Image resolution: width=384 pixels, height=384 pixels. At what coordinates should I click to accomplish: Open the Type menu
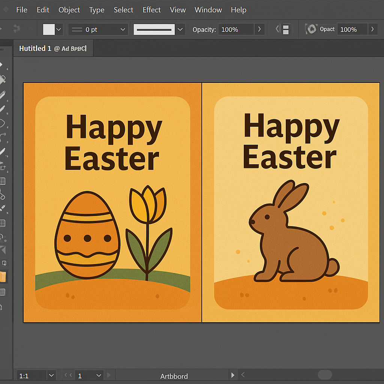[97, 10]
